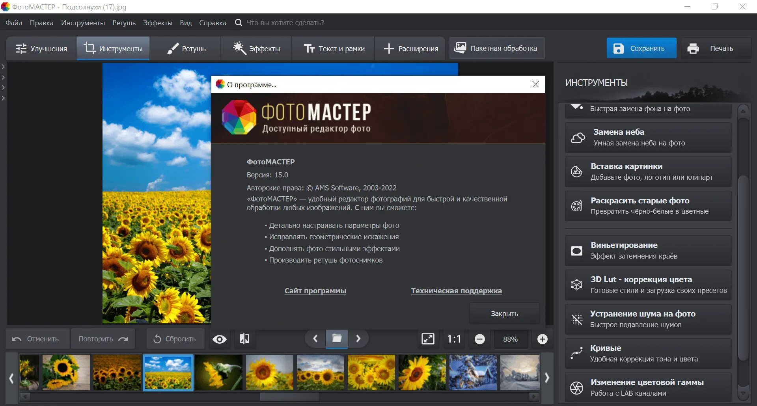
Task: Open the Ретушь menu in menu bar
Action: tap(124, 23)
